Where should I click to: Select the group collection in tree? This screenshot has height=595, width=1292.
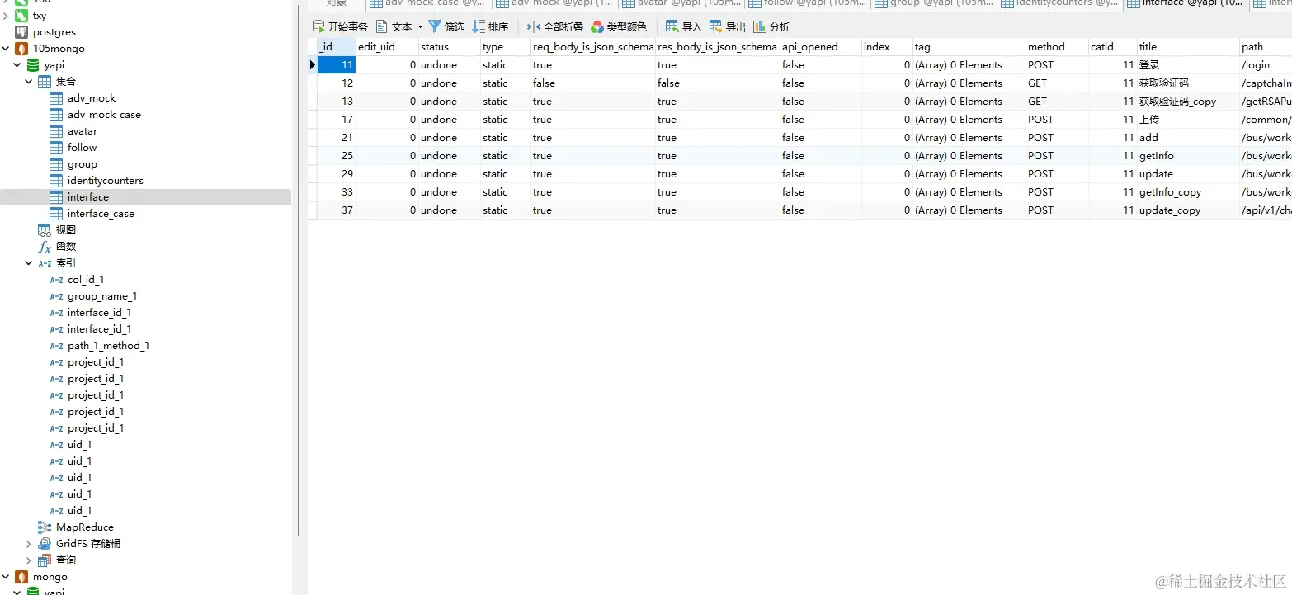[83, 164]
